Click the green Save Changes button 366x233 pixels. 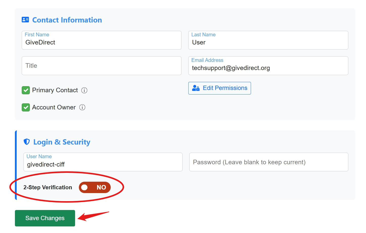45,218
